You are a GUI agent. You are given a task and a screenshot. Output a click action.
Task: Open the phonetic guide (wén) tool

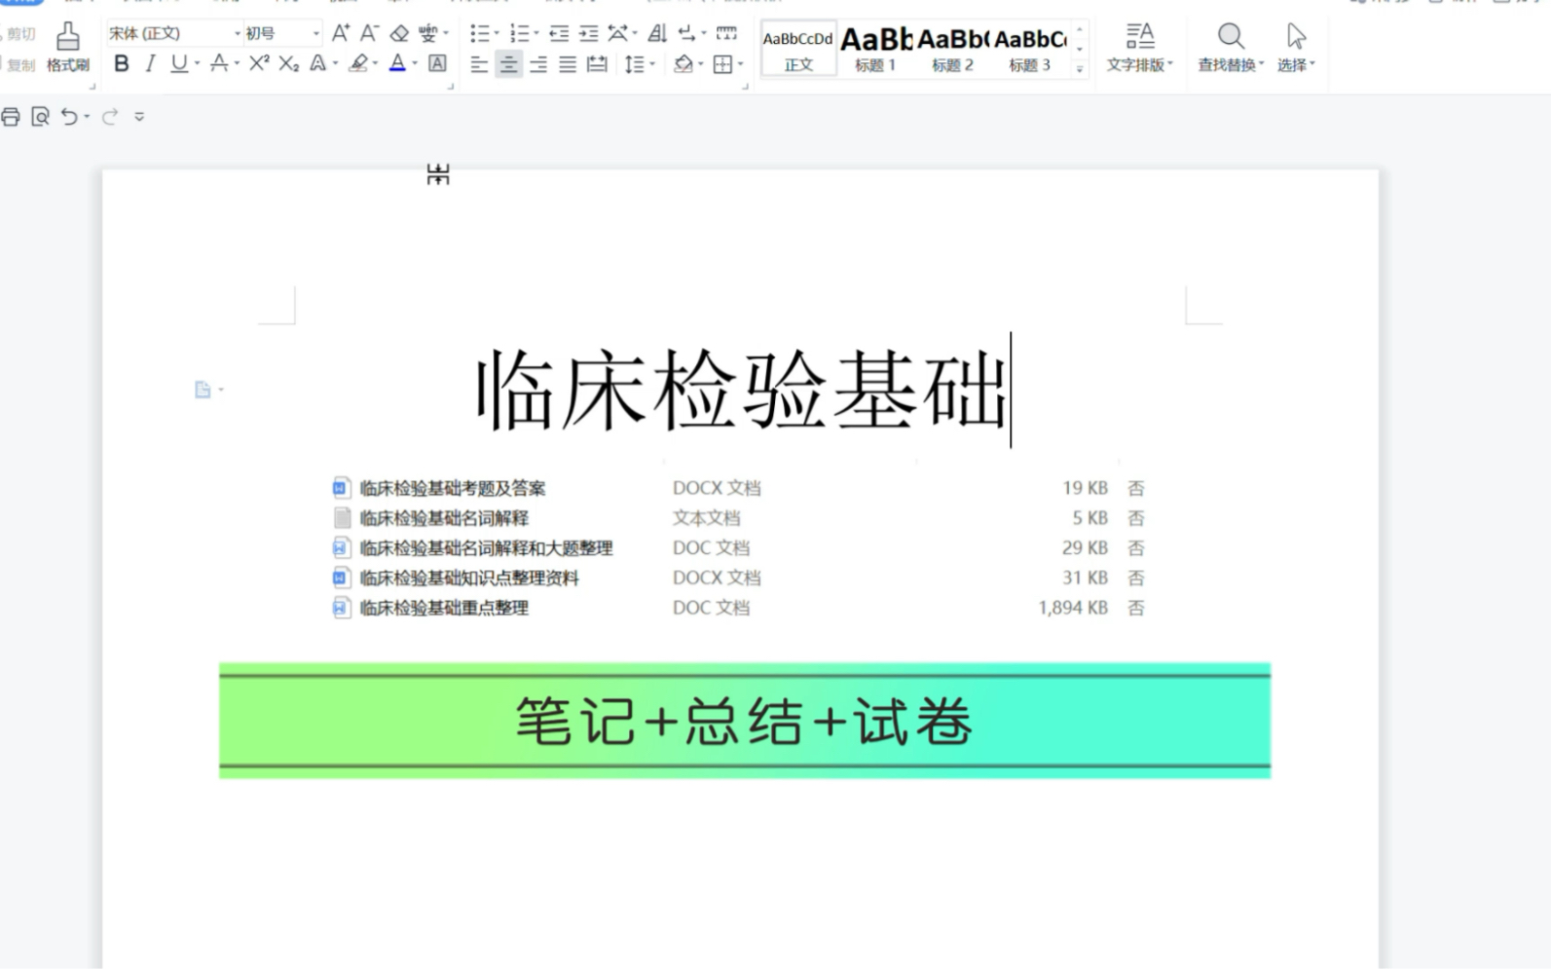pyautogui.click(x=427, y=33)
